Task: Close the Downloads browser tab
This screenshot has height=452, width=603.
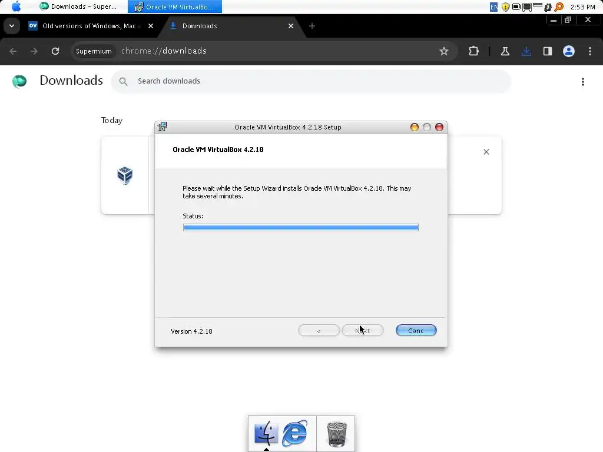Action: pos(291,26)
